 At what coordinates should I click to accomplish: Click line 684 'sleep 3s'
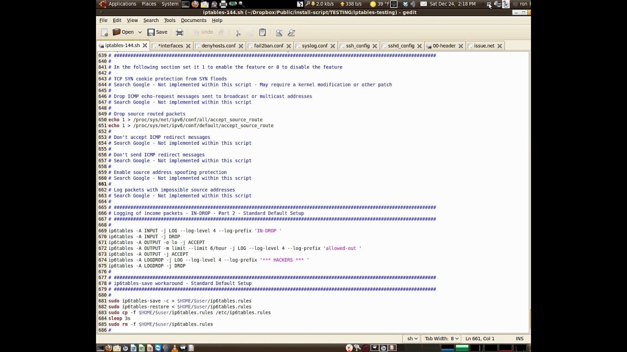[x=119, y=318]
